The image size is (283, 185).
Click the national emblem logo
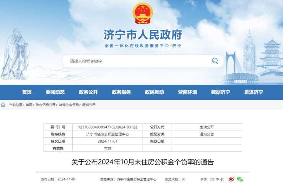142,15
